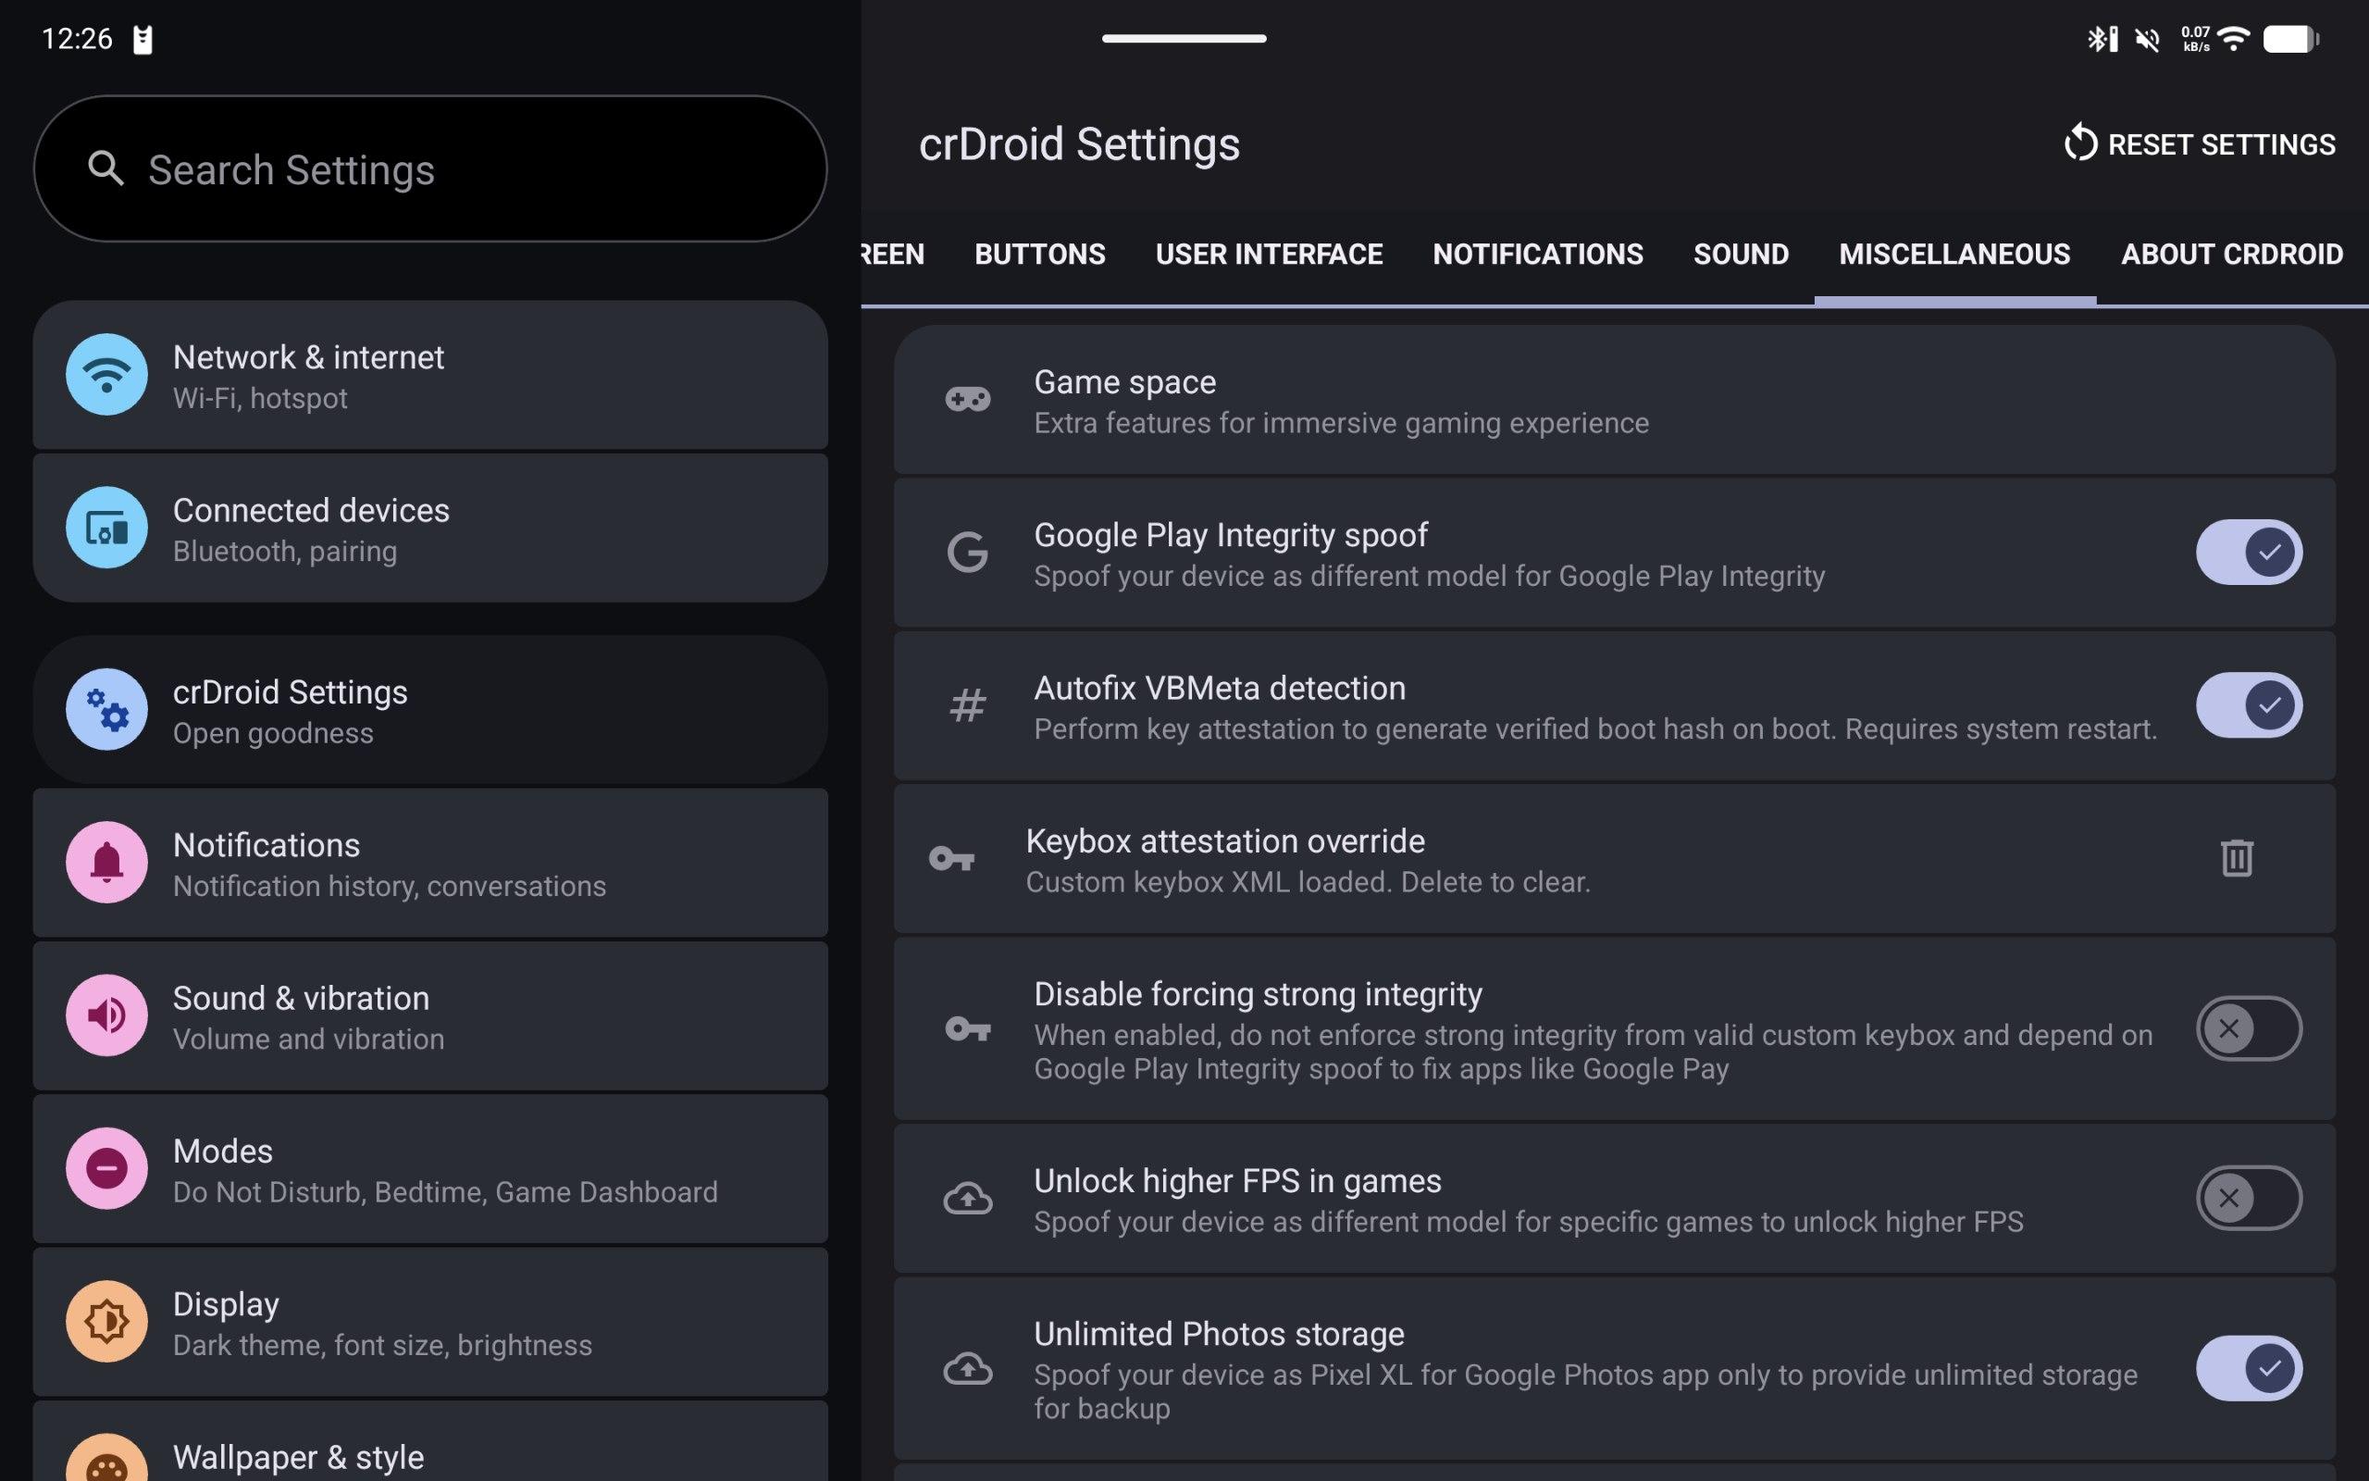Turn off Unlimited Photos storage switch
The image size is (2369, 1481).
pos(2248,1368)
